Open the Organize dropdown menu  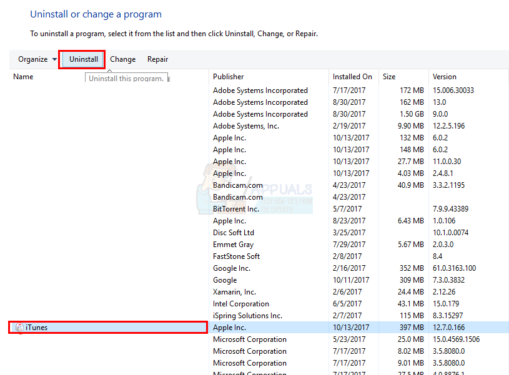point(37,59)
